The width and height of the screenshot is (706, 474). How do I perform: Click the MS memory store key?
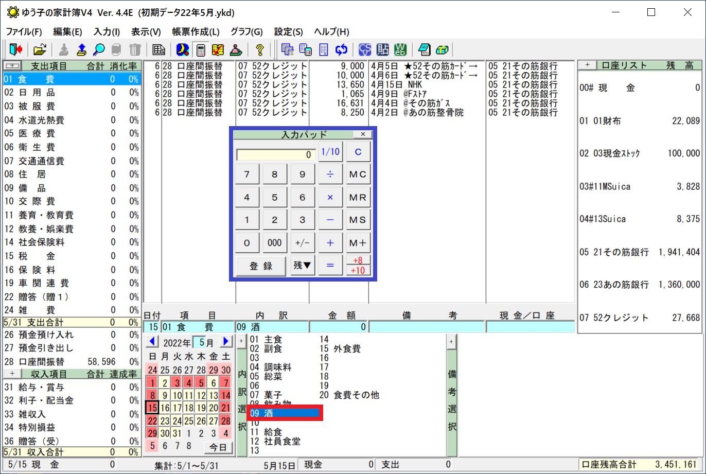point(358,220)
